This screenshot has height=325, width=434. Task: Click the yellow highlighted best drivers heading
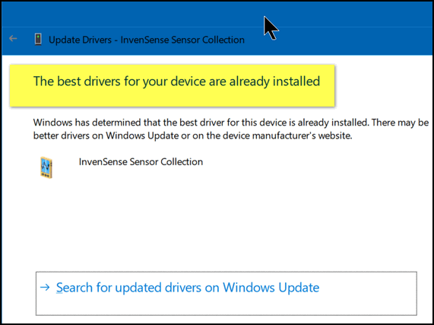coord(172,85)
